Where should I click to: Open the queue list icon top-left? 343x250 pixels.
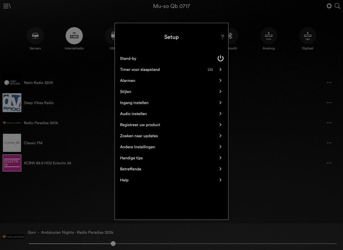tap(7, 6)
